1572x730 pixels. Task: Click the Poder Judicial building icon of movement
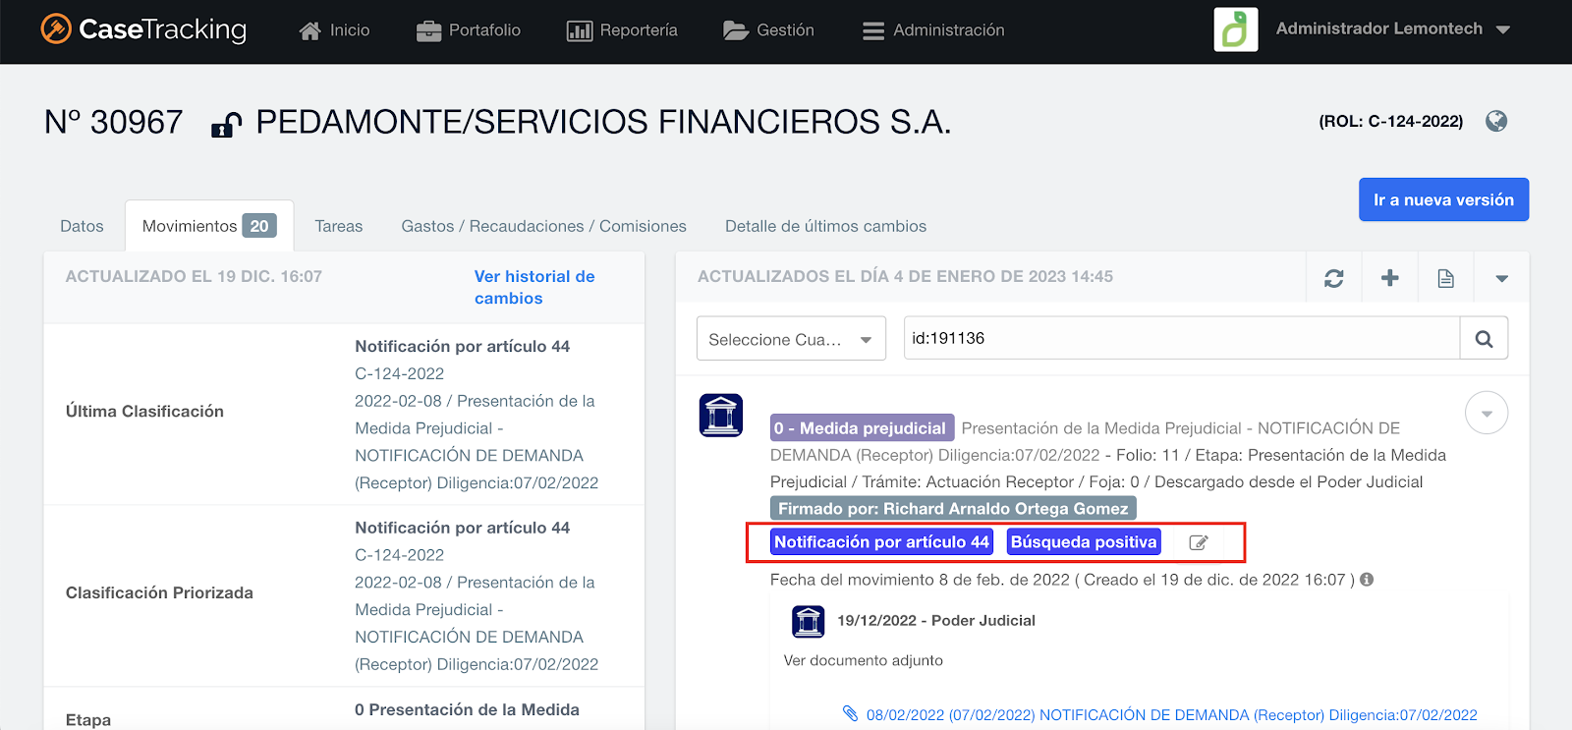[721, 416]
